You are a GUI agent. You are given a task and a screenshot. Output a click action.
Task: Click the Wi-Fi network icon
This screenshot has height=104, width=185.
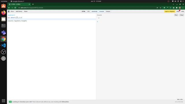[173, 1]
